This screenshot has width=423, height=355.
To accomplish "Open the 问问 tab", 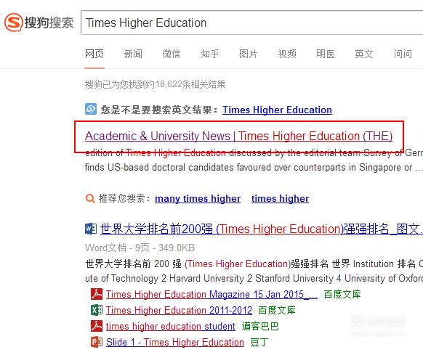I will 403,54.
